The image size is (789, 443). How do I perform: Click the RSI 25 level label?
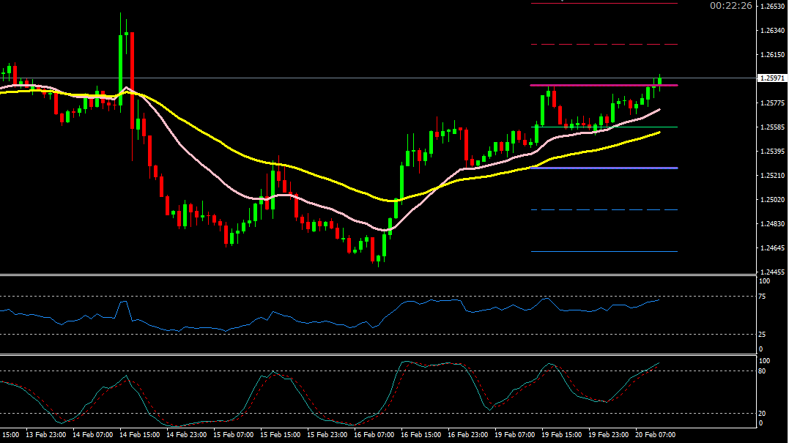pyautogui.click(x=762, y=335)
